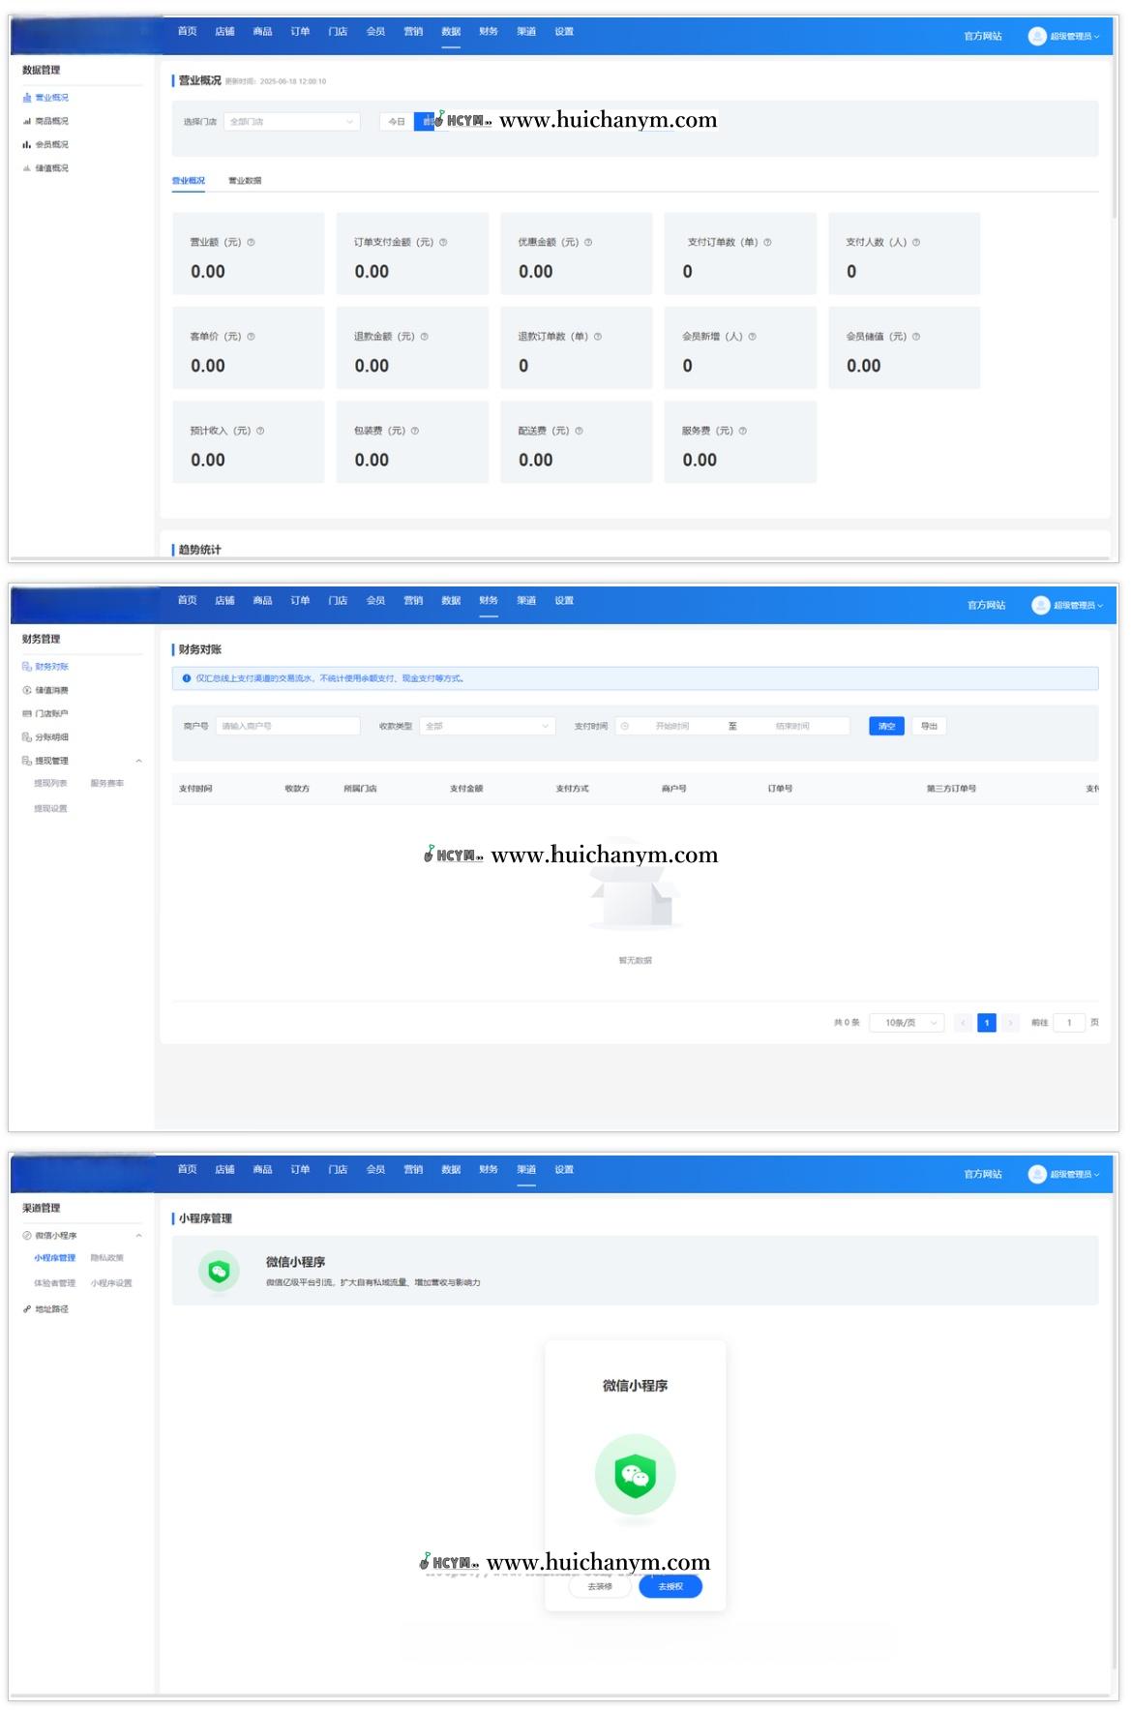
Task: Click the 地址路径 link icon in sidebar
Action: [27, 1309]
